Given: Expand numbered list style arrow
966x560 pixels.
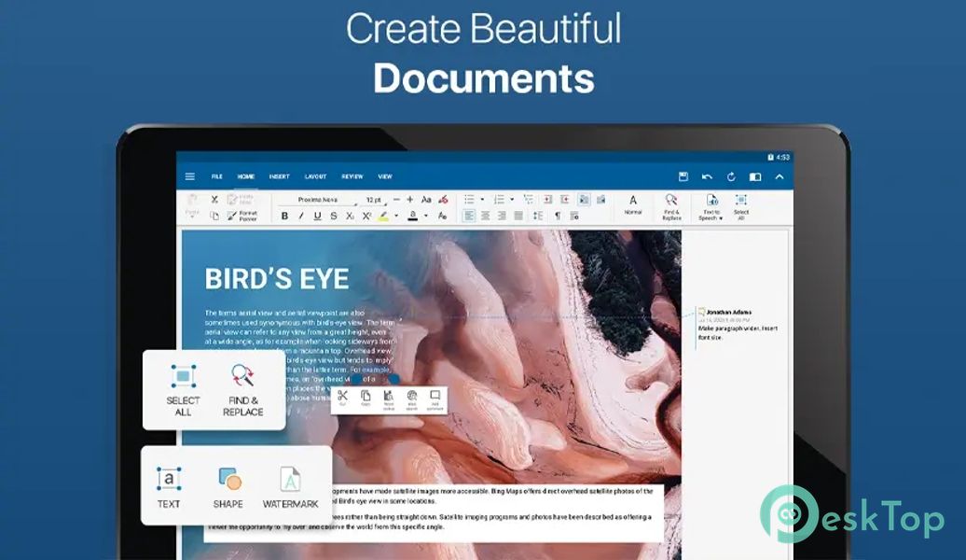Looking at the screenshot, I should [512, 199].
